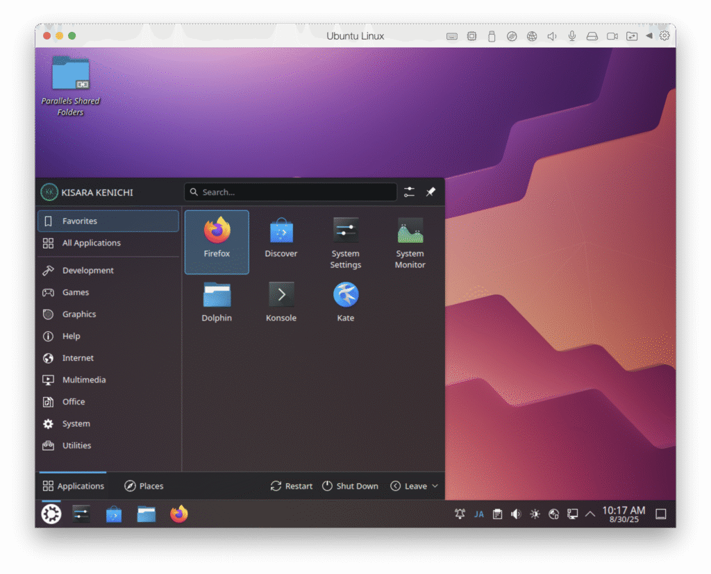Open Parallels Shared Folders desktop icon

(70, 86)
